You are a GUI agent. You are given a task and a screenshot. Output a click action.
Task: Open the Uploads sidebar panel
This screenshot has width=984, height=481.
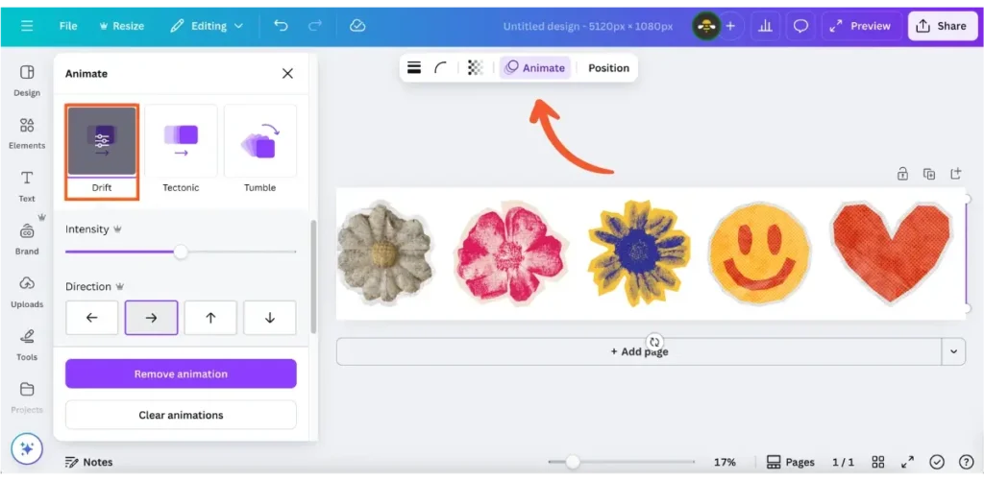point(27,292)
